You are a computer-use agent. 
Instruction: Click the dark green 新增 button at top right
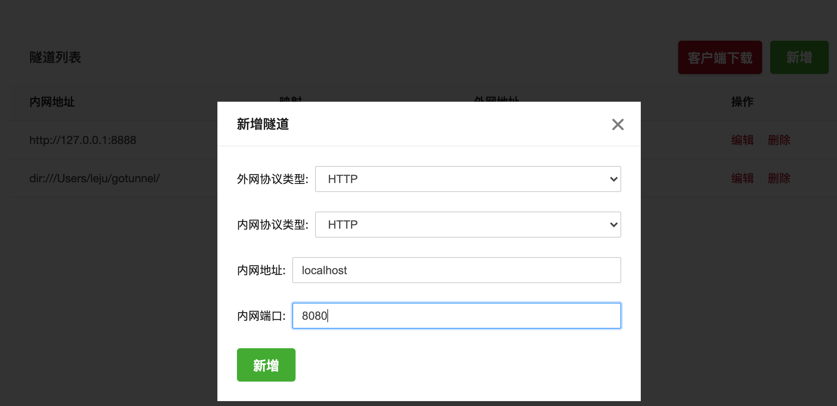pos(799,57)
